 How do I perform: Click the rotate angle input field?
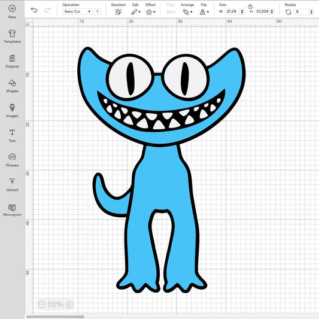click(x=302, y=12)
